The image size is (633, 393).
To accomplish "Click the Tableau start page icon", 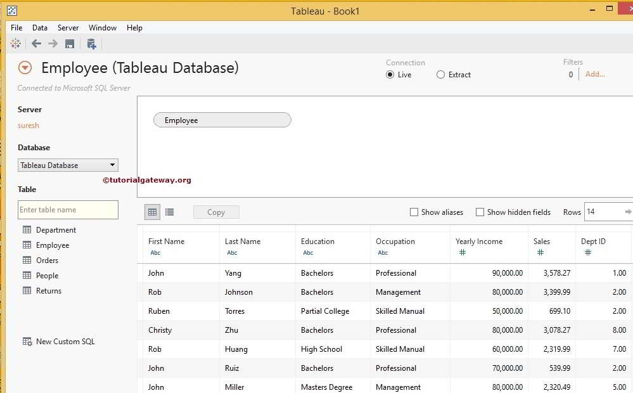I will [15, 43].
